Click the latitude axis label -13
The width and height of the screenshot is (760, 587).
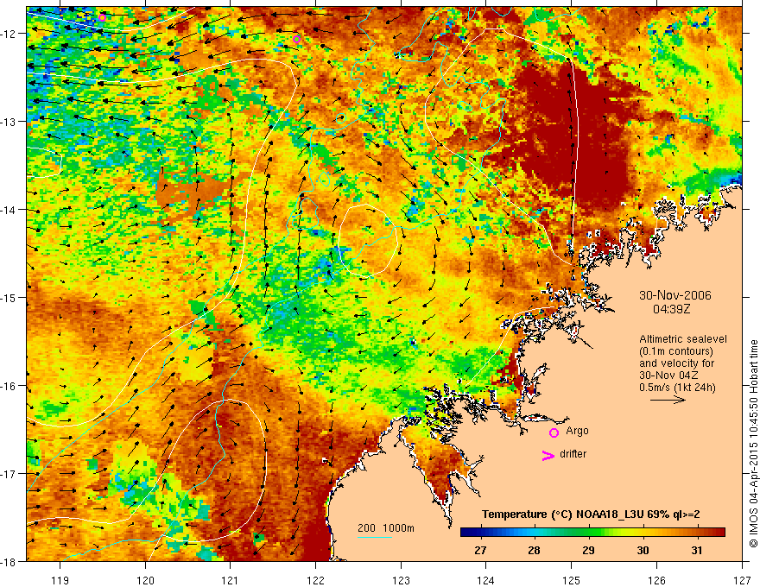click(x=9, y=122)
